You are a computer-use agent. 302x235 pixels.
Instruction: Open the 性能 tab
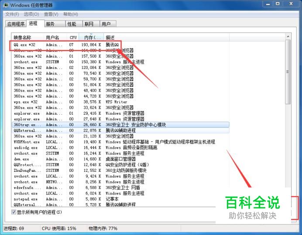coord(74,24)
